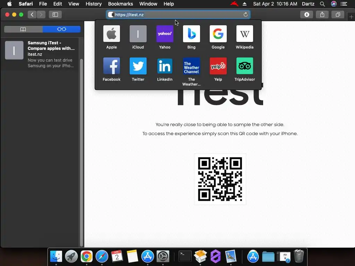Go forward with the Safari forward arrow
The width and height of the screenshot is (355, 266).
[x=41, y=15]
